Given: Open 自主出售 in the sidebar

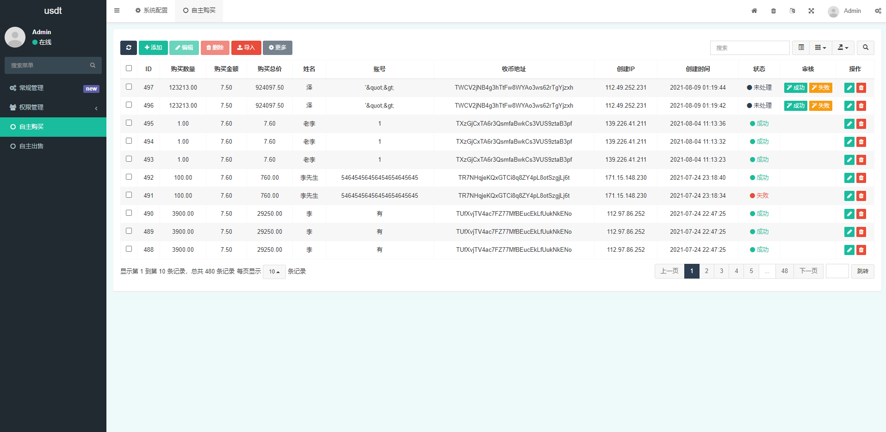Looking at the screenshot, I should tap(31, 146).
